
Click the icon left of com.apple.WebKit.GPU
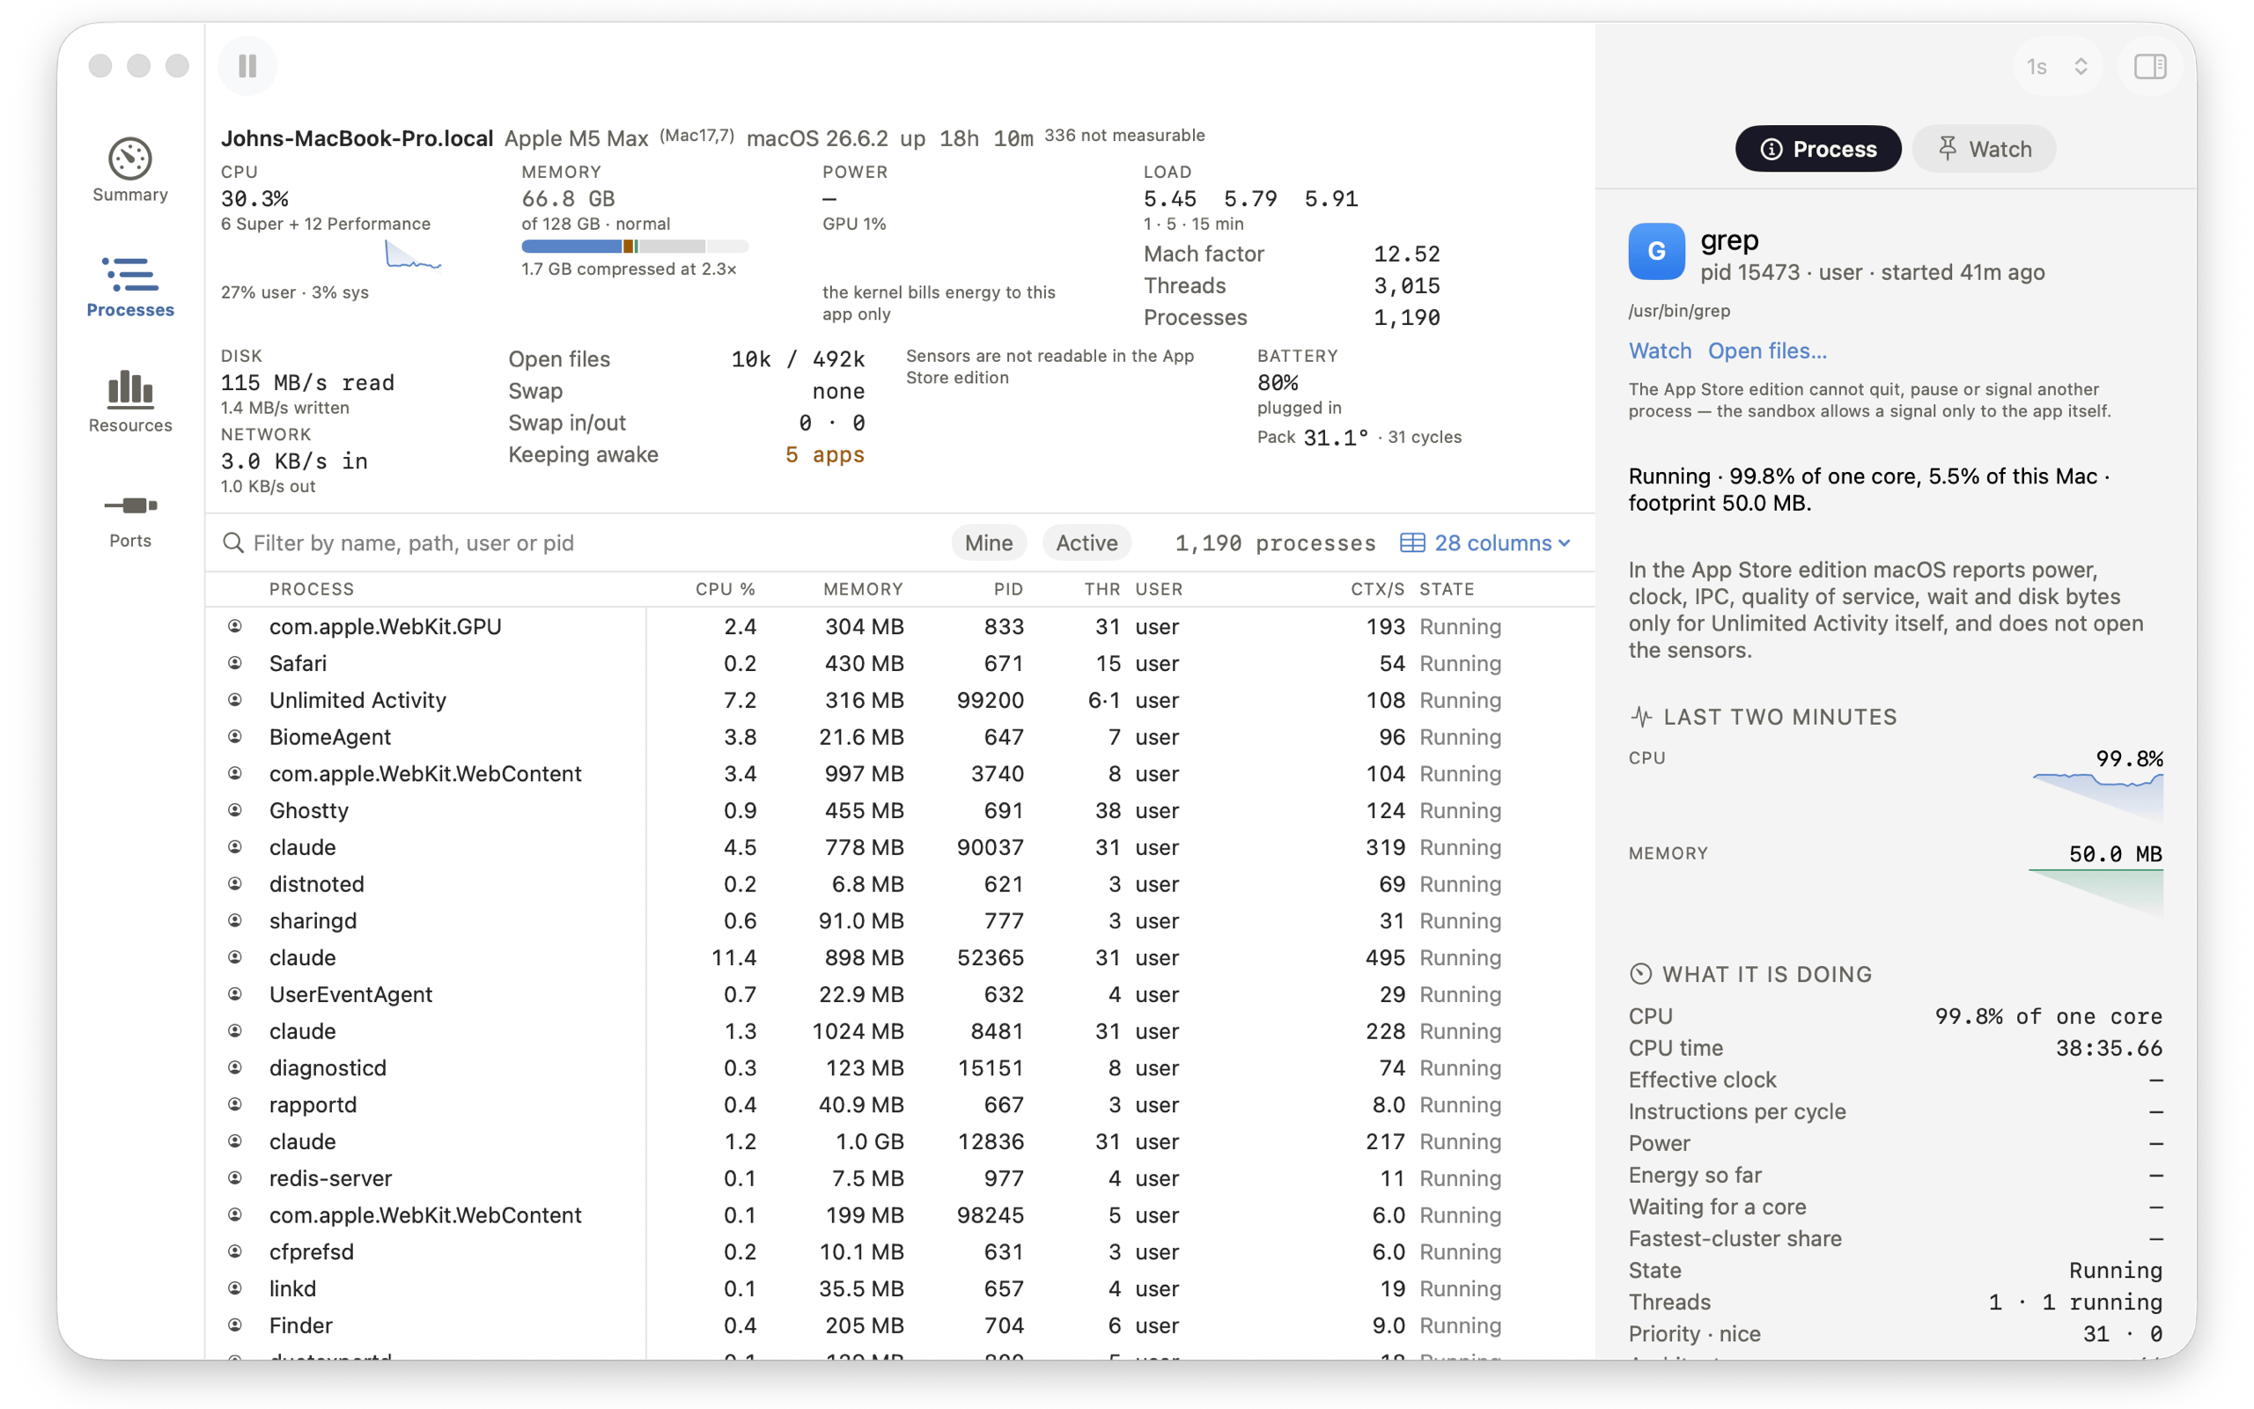235,626
